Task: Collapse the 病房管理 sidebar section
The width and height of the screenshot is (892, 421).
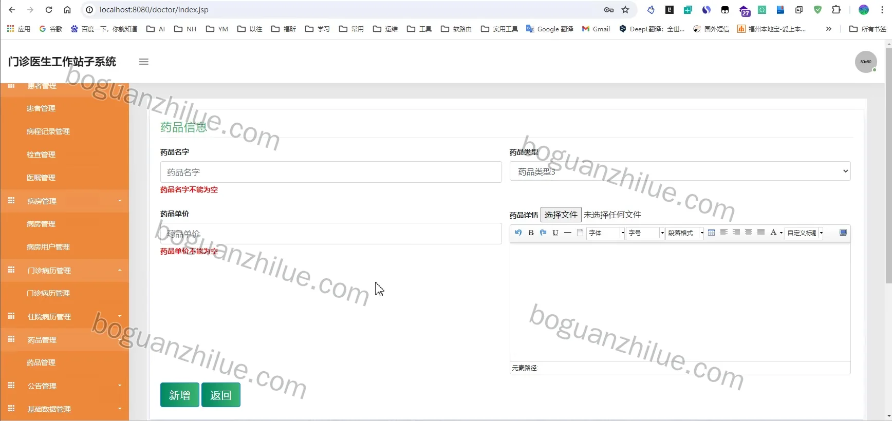Action: coord(65,201)
